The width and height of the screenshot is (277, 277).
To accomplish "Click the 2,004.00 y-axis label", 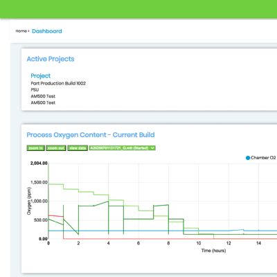I will tap(39, 163).
